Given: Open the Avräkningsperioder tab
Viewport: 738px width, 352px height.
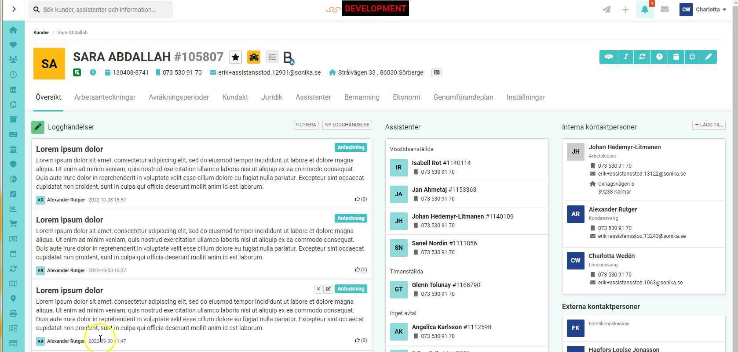Looking at the screenshot, I should [x=179, y=97].
